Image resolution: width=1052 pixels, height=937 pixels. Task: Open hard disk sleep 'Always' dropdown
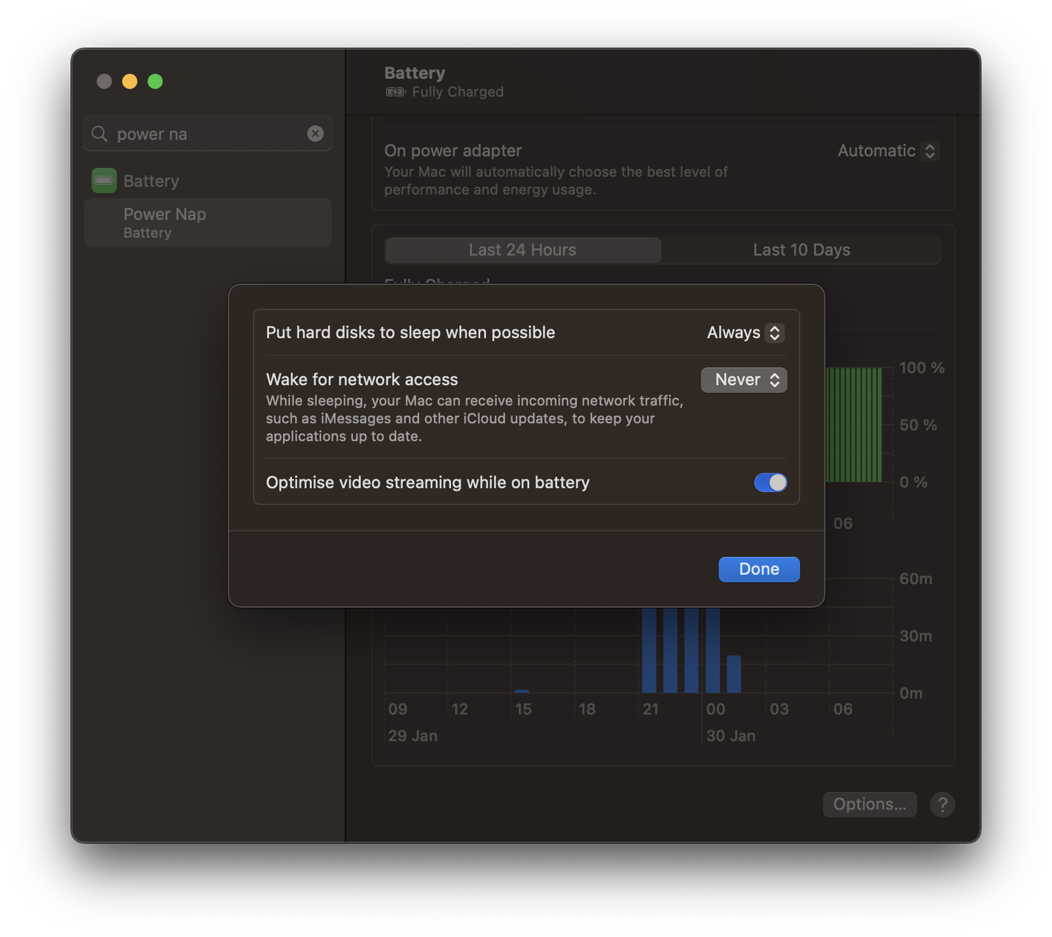(745, 332)
